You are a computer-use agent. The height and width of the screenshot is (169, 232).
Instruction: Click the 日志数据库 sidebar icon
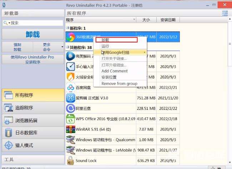click(x=9, y=133)
